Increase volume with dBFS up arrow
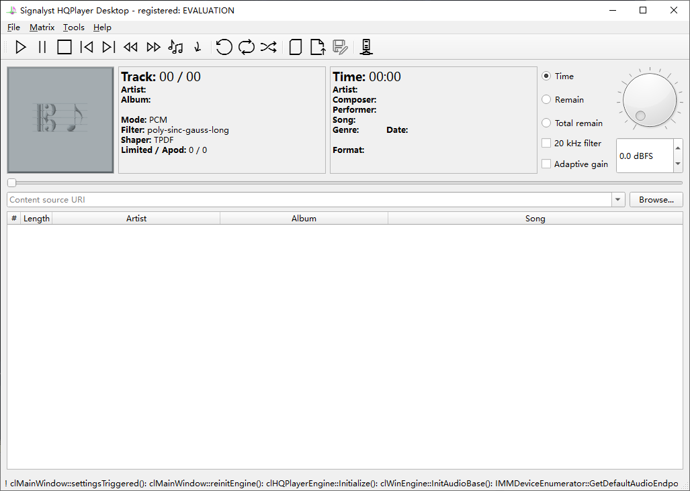This screenshot has width=690, height=491. coord(677,148)
